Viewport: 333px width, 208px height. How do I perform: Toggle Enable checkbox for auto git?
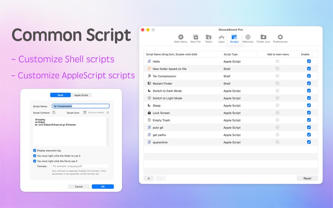[309, 127]
